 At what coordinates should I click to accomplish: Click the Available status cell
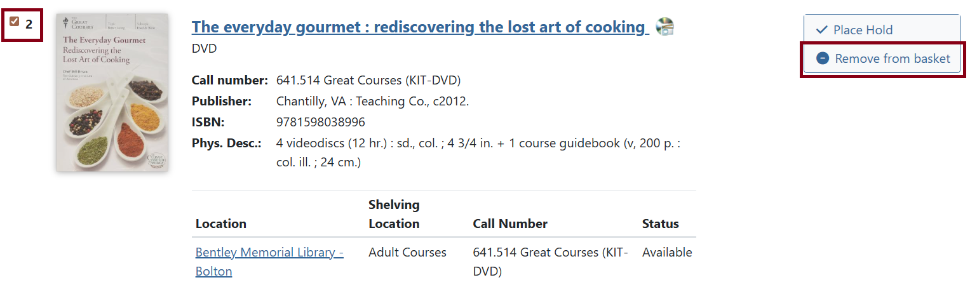(x=666, y=252)
